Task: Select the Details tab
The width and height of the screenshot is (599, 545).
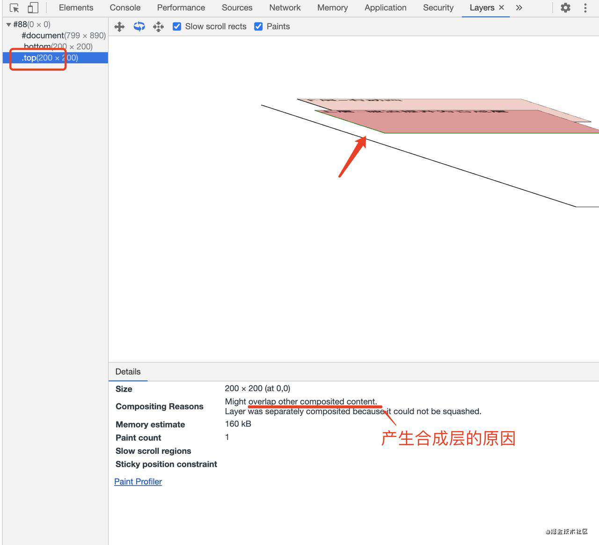Action: click(x=128, y=371)
